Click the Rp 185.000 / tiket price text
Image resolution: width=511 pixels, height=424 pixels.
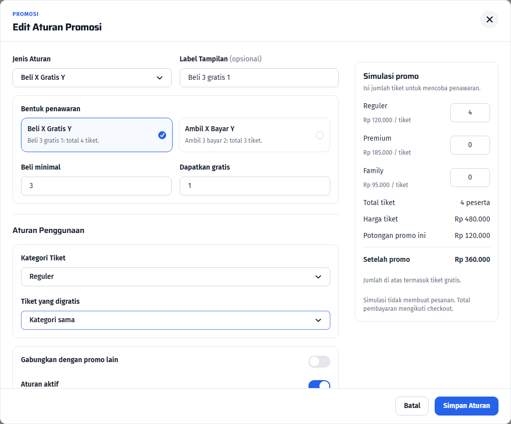(387, 153)
